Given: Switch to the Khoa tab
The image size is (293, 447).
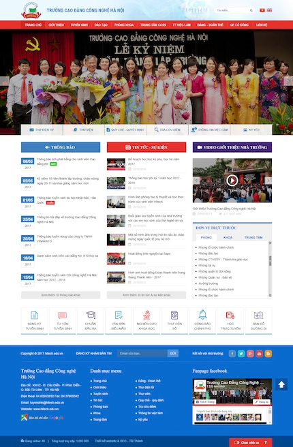Looking at the screenshot, I should (228, 237).
